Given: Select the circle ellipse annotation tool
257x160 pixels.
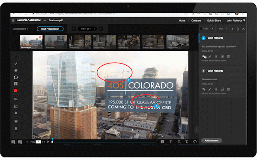Looking at the screenshot, I should coord(16,77).
